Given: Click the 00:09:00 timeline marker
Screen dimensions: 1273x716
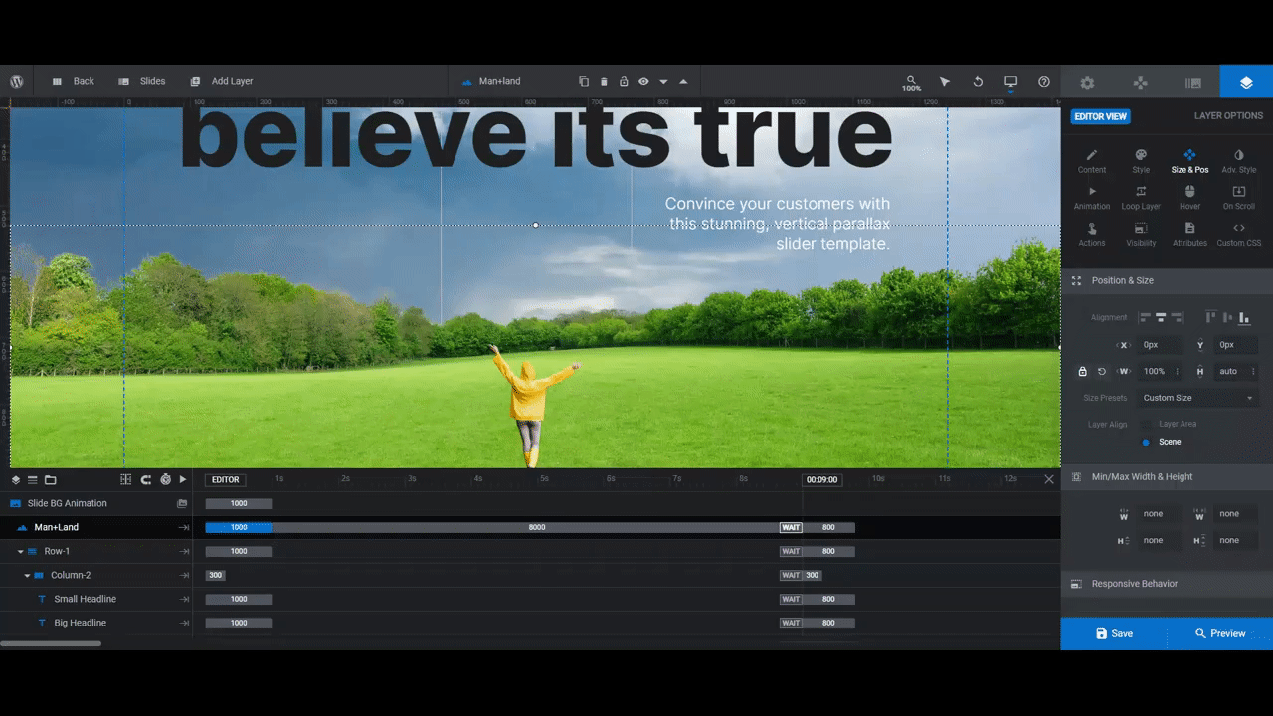Looking at the screenshot, I should coord(821,479).
